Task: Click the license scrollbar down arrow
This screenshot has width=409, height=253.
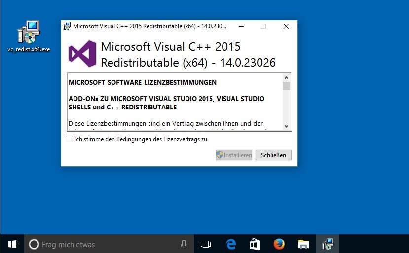Action: tap(286, 126)
